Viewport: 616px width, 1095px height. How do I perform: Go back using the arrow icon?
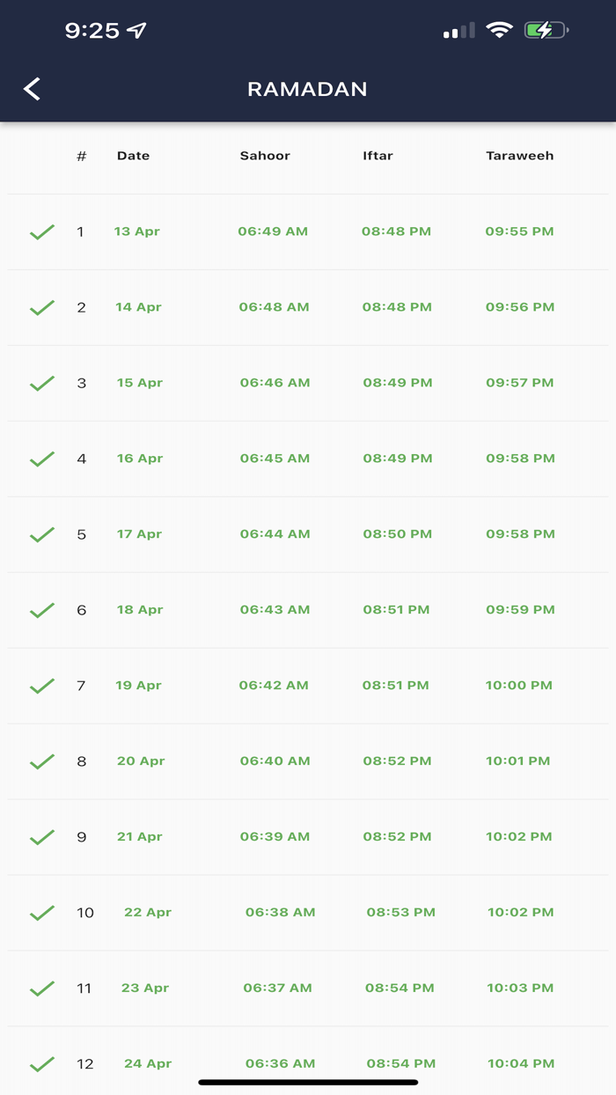click(32, 89)
